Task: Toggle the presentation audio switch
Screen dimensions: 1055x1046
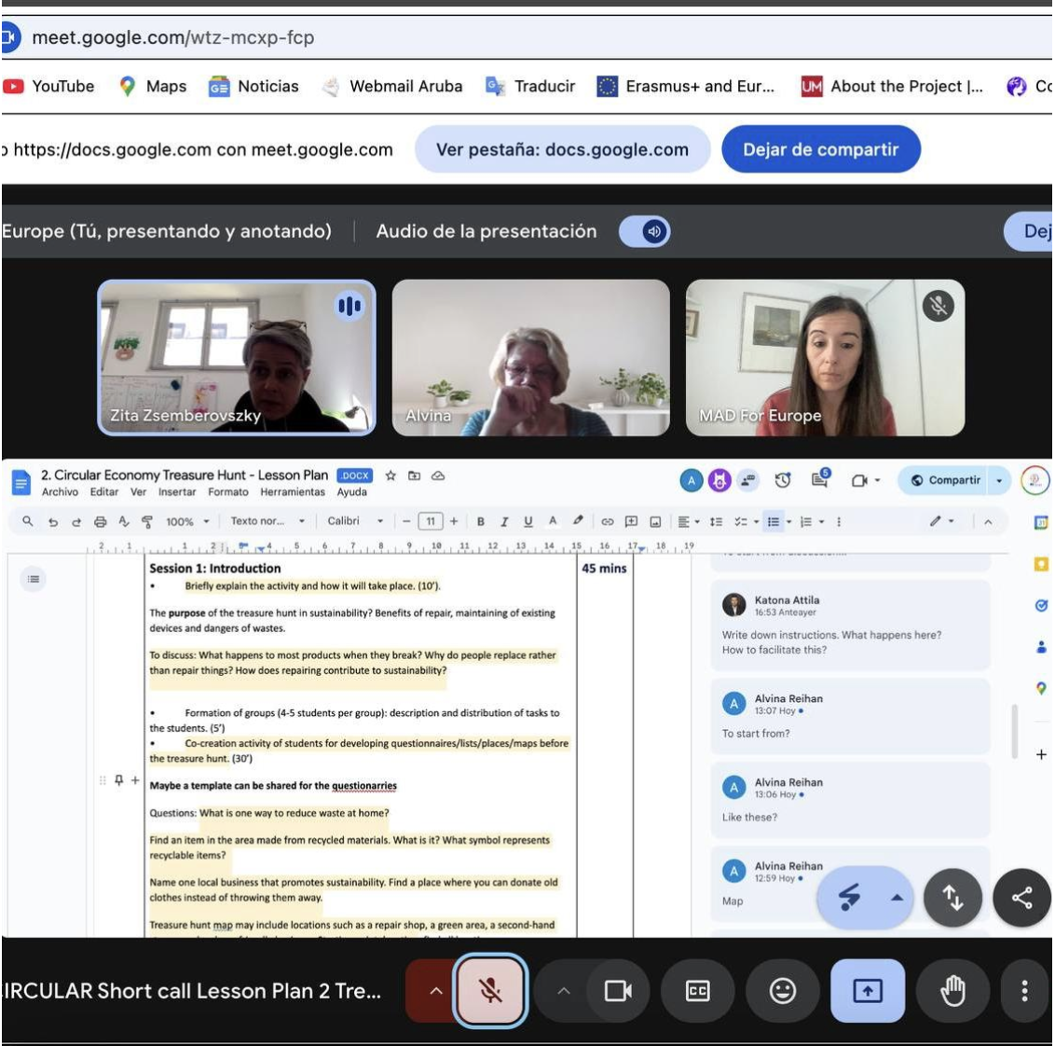Action: (644, 232)
